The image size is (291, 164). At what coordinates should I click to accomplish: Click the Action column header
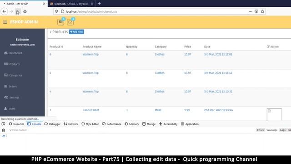point(273,46)
